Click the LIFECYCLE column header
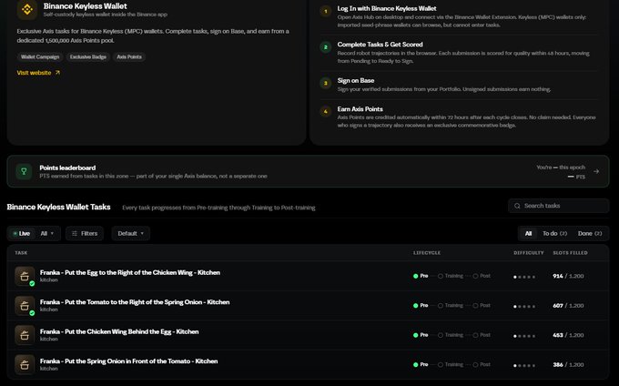Image resolution: width=619 pixels, height=386 pixels. tap(427, 252)
